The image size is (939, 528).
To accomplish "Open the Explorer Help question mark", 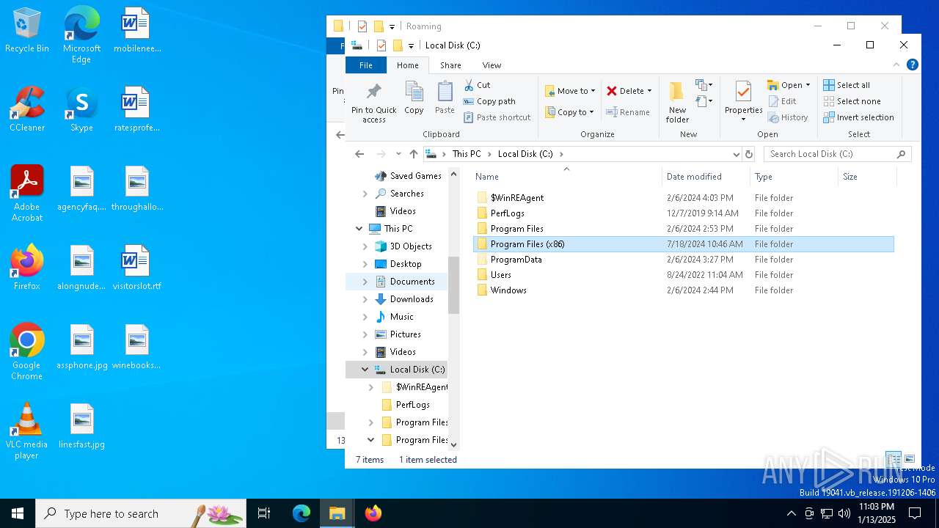I will [913, 65].
